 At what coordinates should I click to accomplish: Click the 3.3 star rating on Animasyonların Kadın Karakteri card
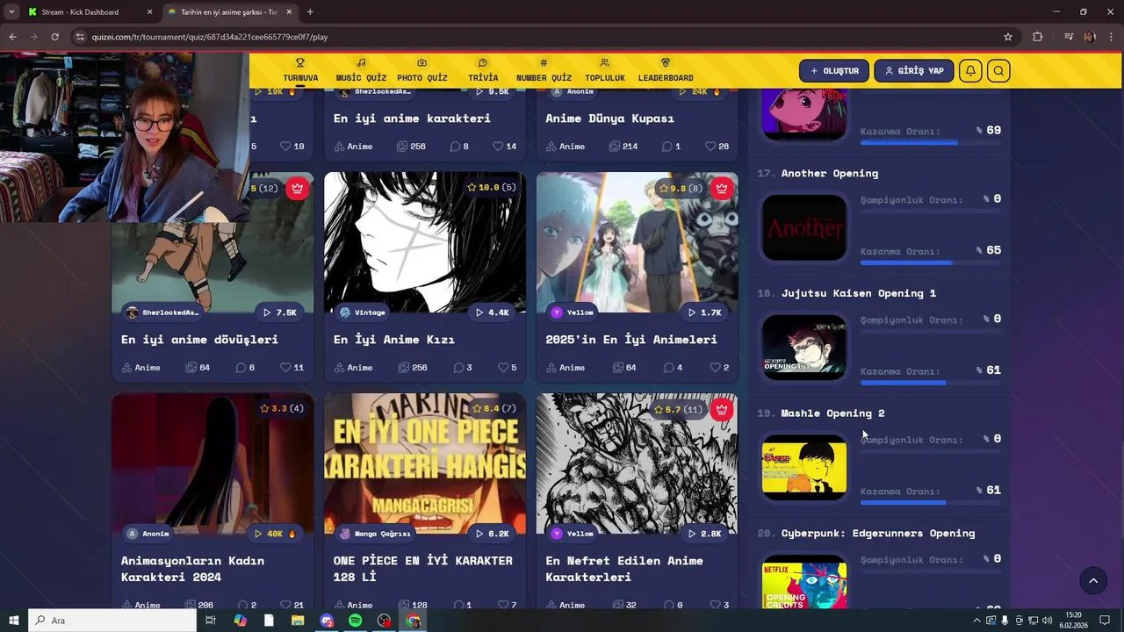click(281, 409)
